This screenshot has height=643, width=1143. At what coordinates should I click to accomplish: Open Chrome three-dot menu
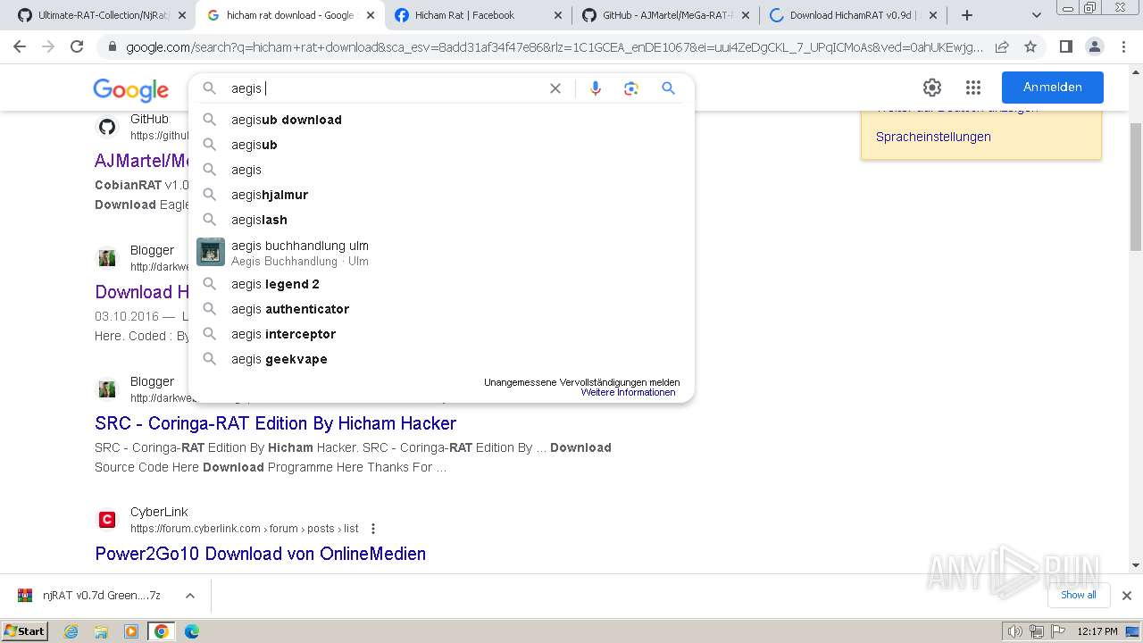coord(1123,46)
